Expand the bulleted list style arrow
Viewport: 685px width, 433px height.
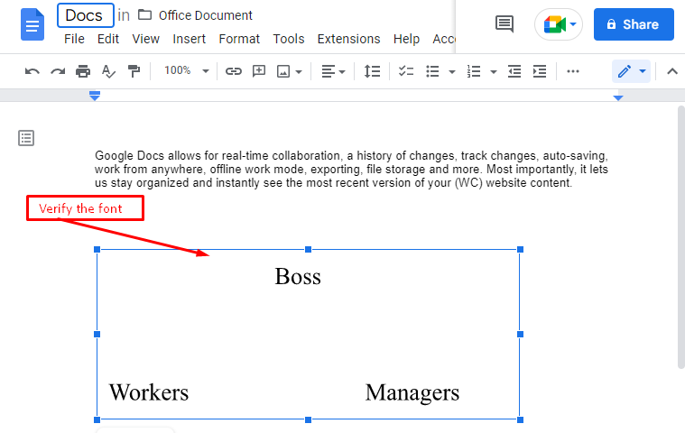coord(452,71)
